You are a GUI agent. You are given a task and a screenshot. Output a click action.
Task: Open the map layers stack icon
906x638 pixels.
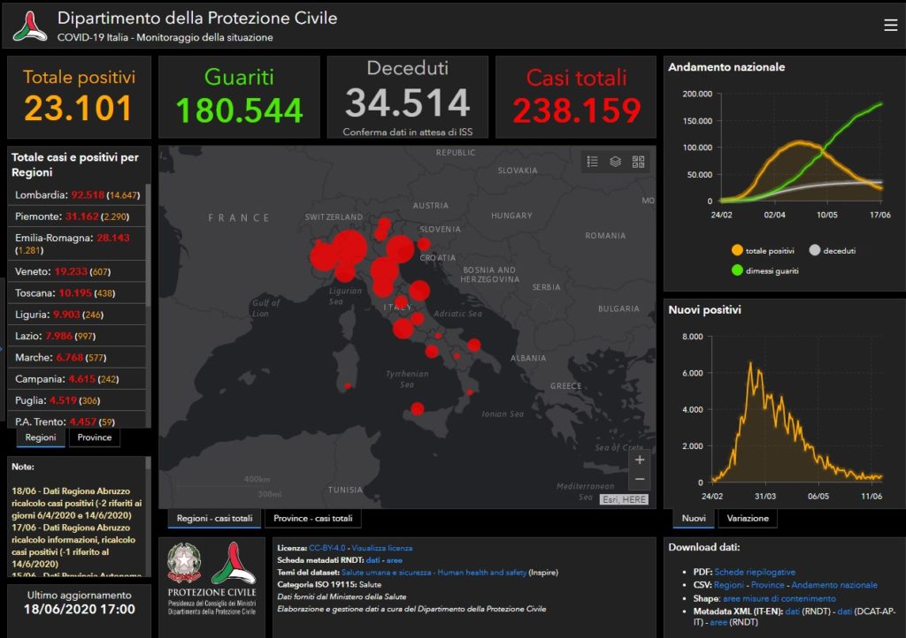tap(616, 162)
